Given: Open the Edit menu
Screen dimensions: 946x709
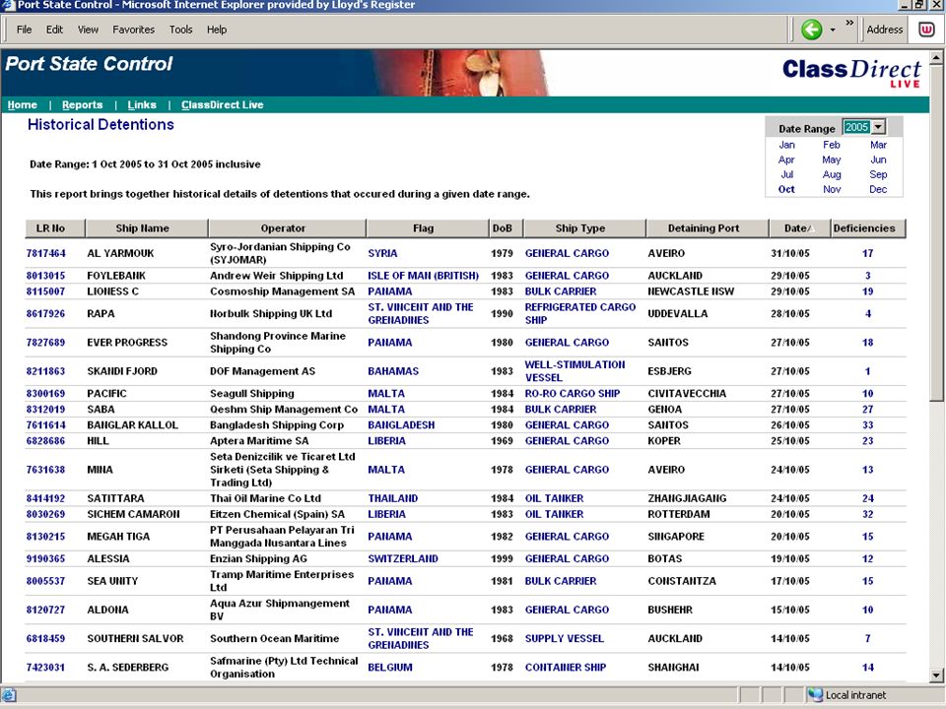Looking at the screenshot, I should click(54, 30).
